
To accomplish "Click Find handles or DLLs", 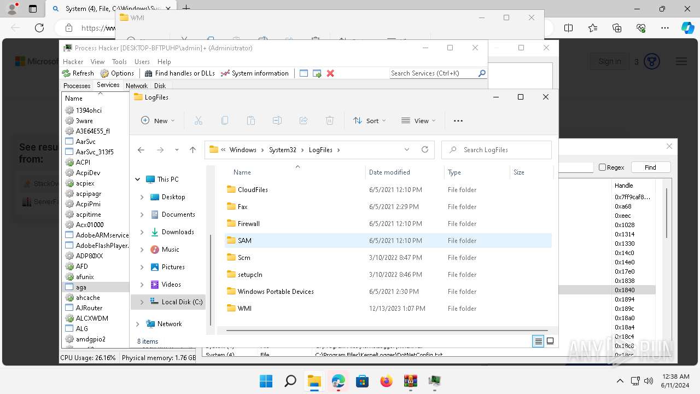I will click(180, 73).
